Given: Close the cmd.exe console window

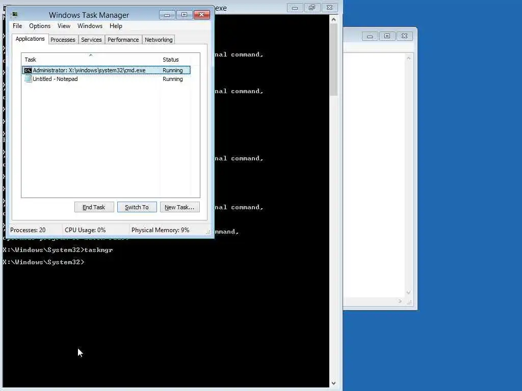Looking at the screenshot, I should coord(329,8).
